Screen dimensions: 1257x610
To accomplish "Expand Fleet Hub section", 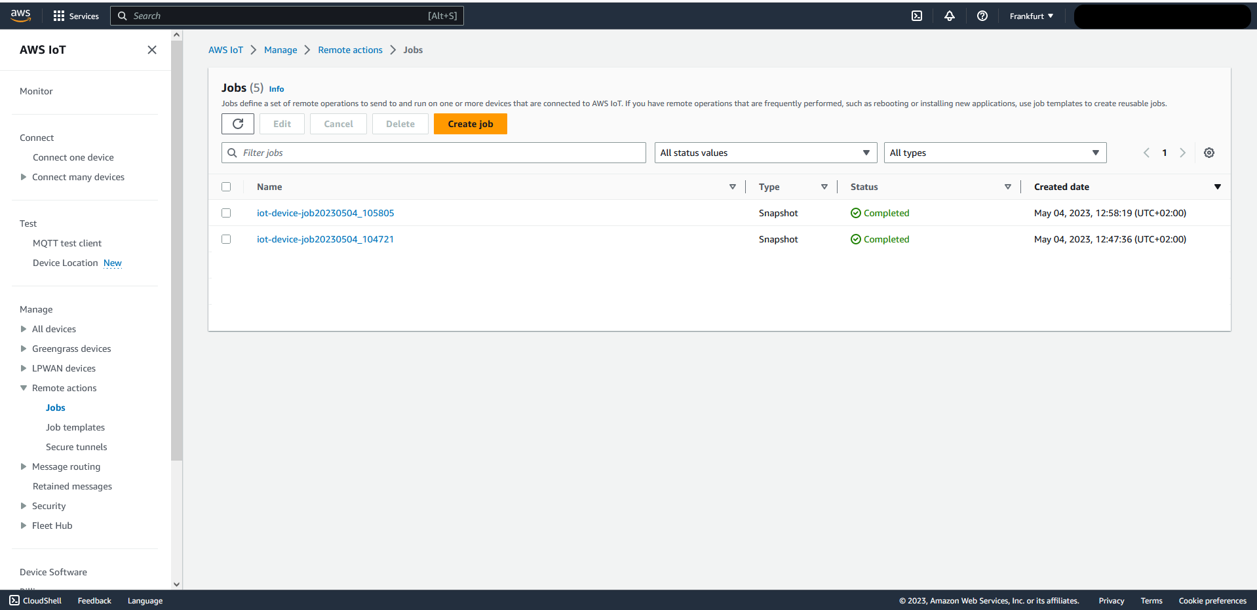I will pyautogui.click(x=24, y=525).
